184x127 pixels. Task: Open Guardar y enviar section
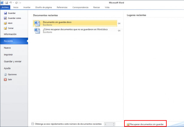coord(14,61)
